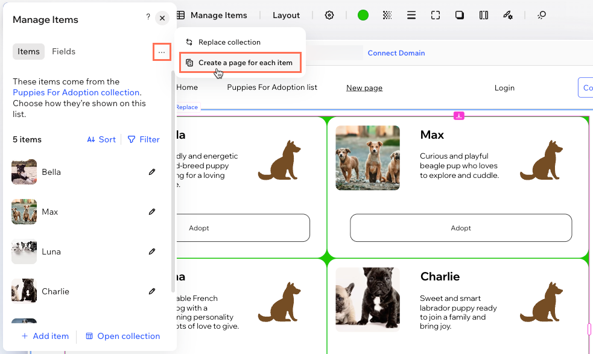Viewport: 593px width, 354px height.
Task: Click the Charlie name in the items list
Action: pos(55,292)
